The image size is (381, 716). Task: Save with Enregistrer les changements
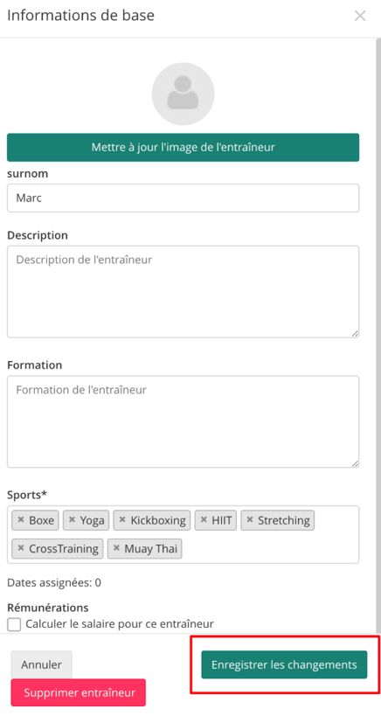[x=284, y=664]
